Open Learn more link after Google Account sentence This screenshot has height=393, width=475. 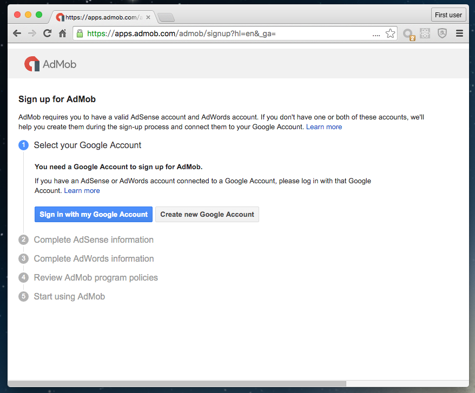[324, 127]
